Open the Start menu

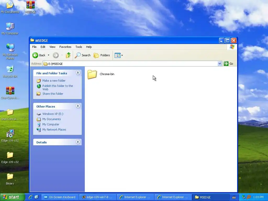point(13,197)
